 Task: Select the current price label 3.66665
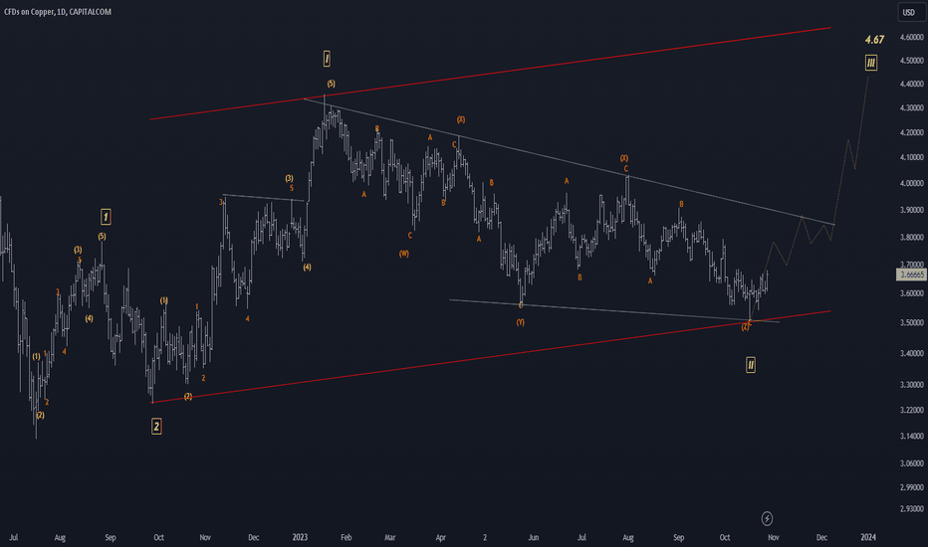coord(911,274)
